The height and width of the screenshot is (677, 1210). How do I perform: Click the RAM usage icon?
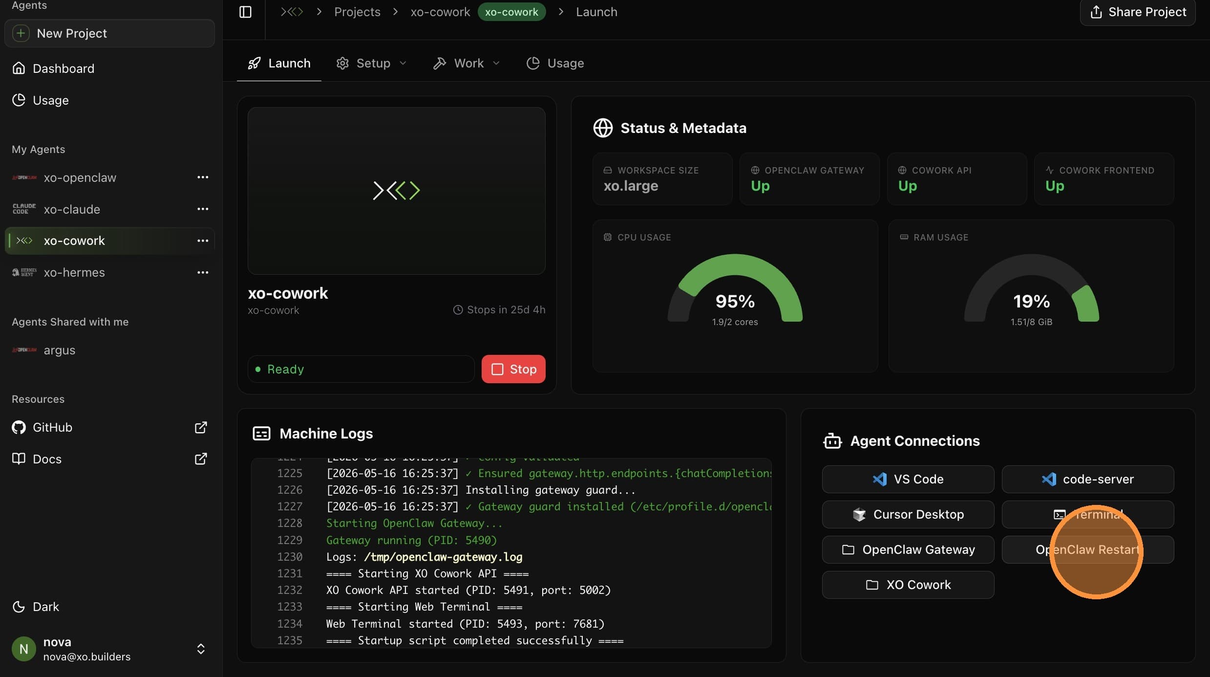[x=904, y=238]
